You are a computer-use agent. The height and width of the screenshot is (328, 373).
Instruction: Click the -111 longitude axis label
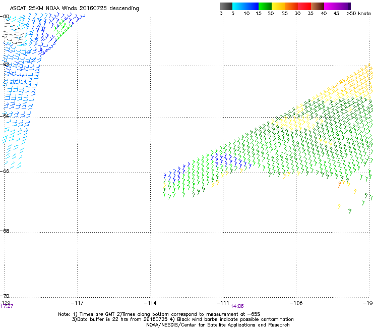coord(223,303)
